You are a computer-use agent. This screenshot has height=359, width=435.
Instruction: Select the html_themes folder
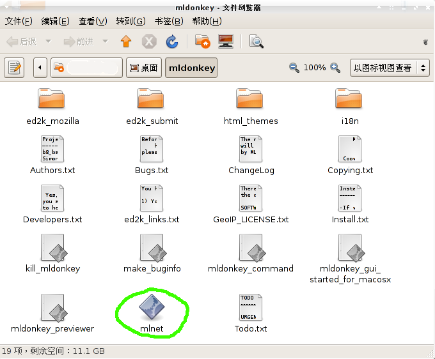[x=251, y=107]
